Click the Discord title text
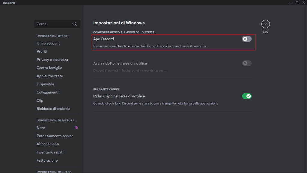This screenshot has height=173, width=307. 9,3
